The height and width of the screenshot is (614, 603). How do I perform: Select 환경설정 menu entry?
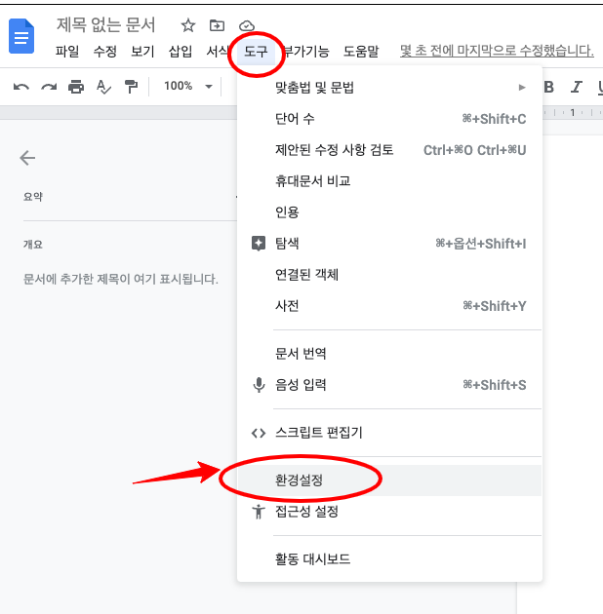389,480
